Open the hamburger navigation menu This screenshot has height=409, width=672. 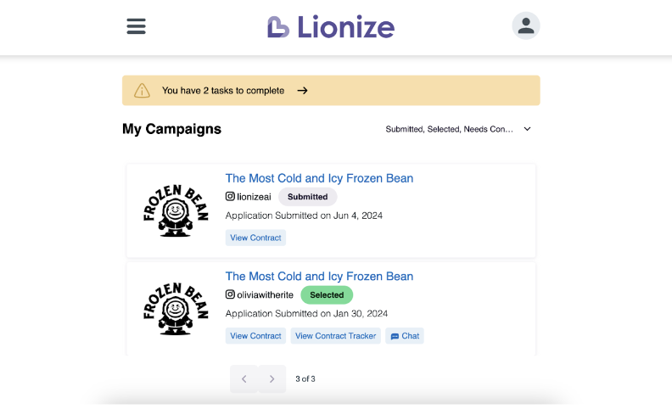(136, 26)
